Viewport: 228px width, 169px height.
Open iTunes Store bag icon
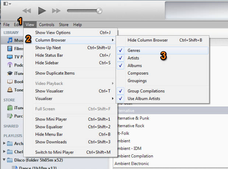(10, 108)
